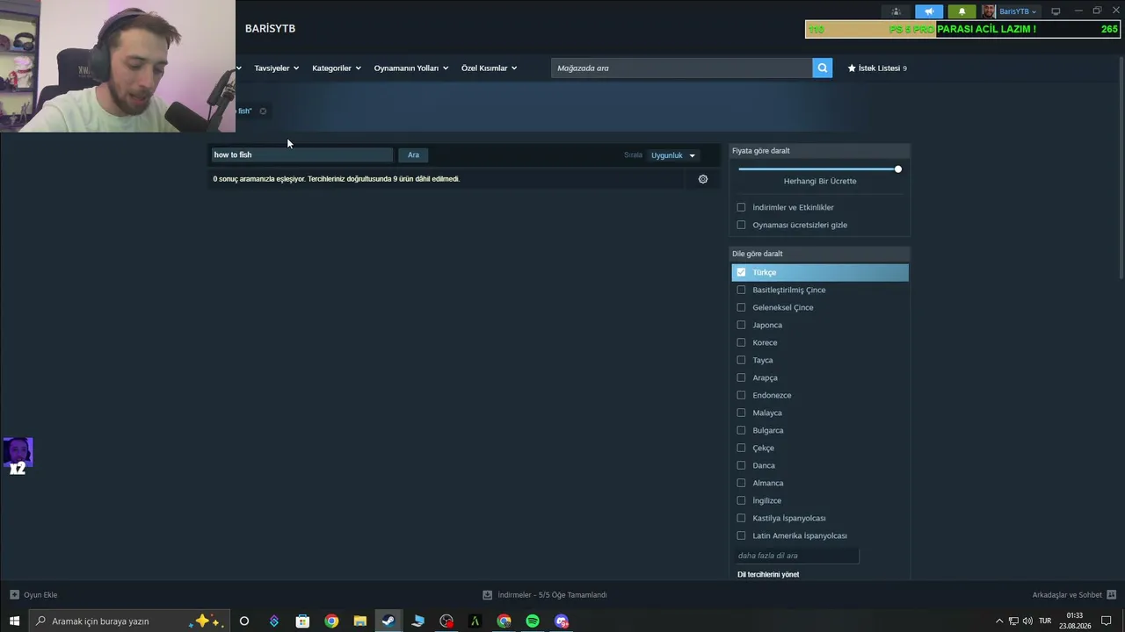The width and height of the screenshot is (1125, 632).
Task: Click the Oyun Ekle label
Action: click(x=40, y=595)
